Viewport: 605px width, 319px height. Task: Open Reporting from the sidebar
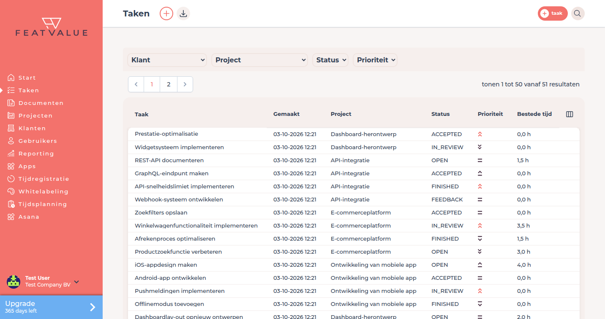point(30,153)
